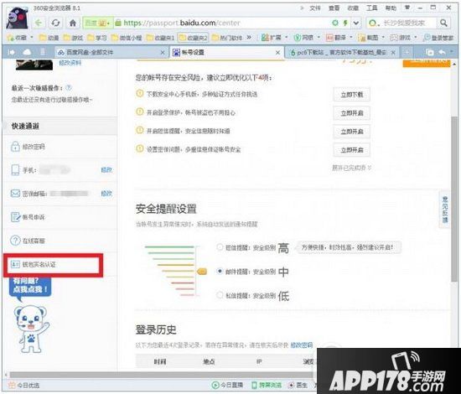Click the 今日优选 icon in status bar
Viewport: 461px width, 394px height.
pos(12,385)
